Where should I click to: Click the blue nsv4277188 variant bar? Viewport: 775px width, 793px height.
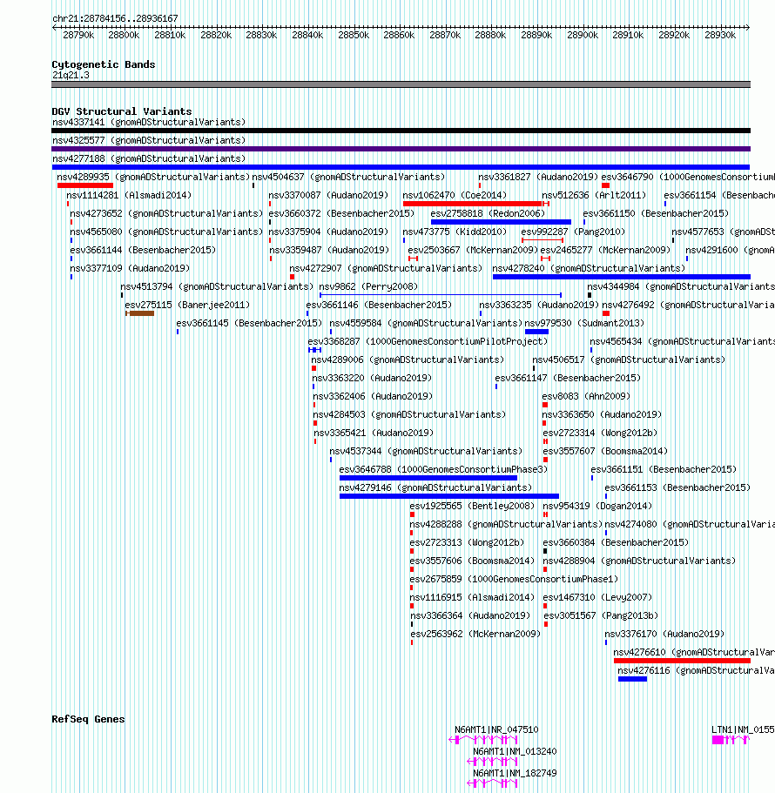pyautogui.click(x=401, y=167)
